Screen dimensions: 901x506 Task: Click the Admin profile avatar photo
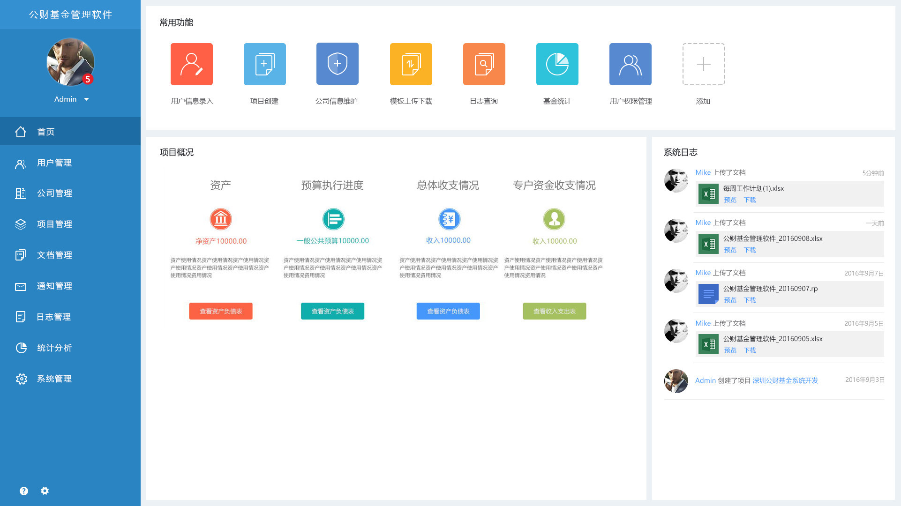tap(70, 62)
